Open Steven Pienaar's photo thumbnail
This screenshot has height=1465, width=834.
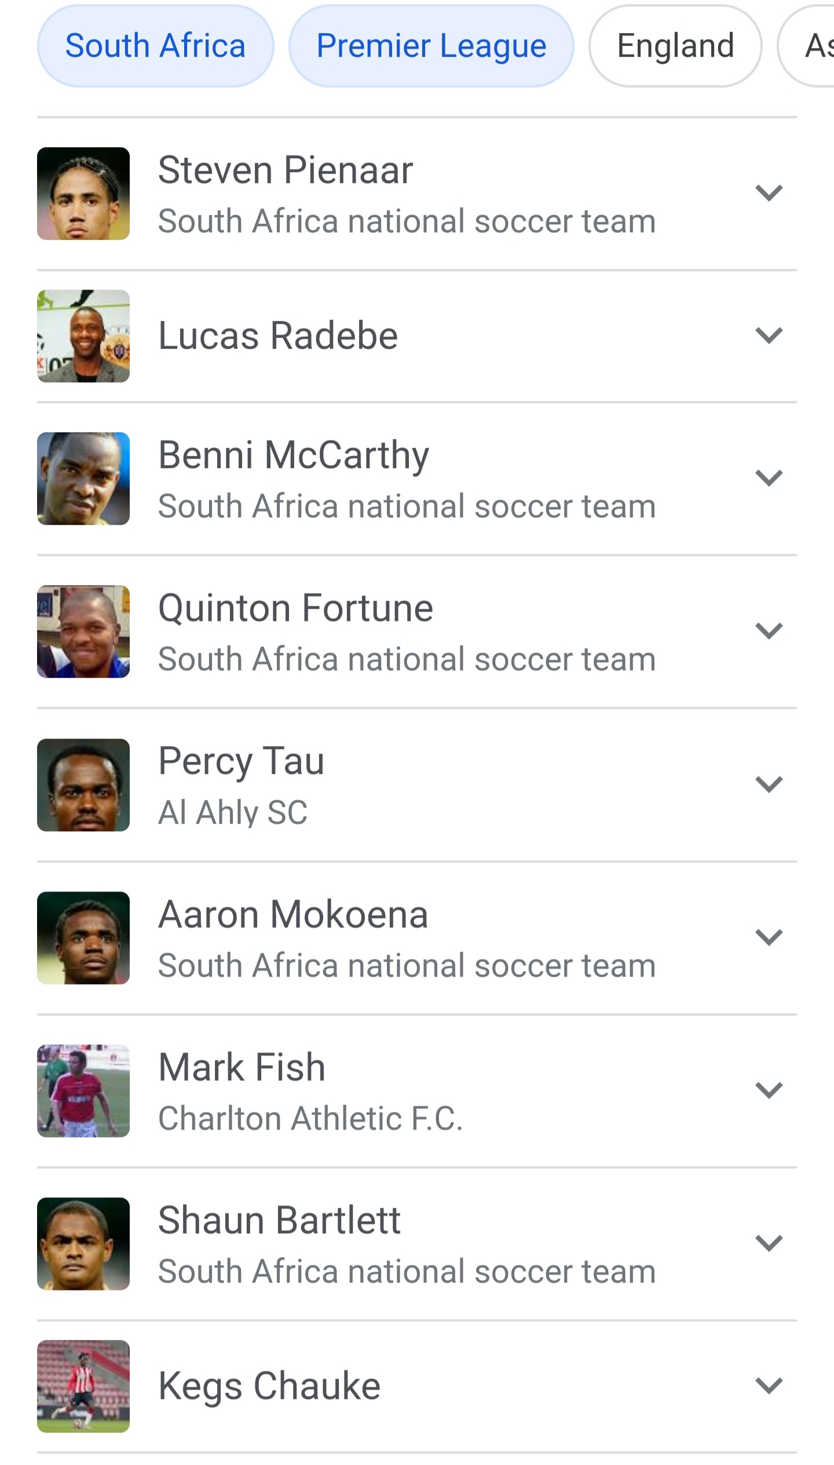pos(83,193)
